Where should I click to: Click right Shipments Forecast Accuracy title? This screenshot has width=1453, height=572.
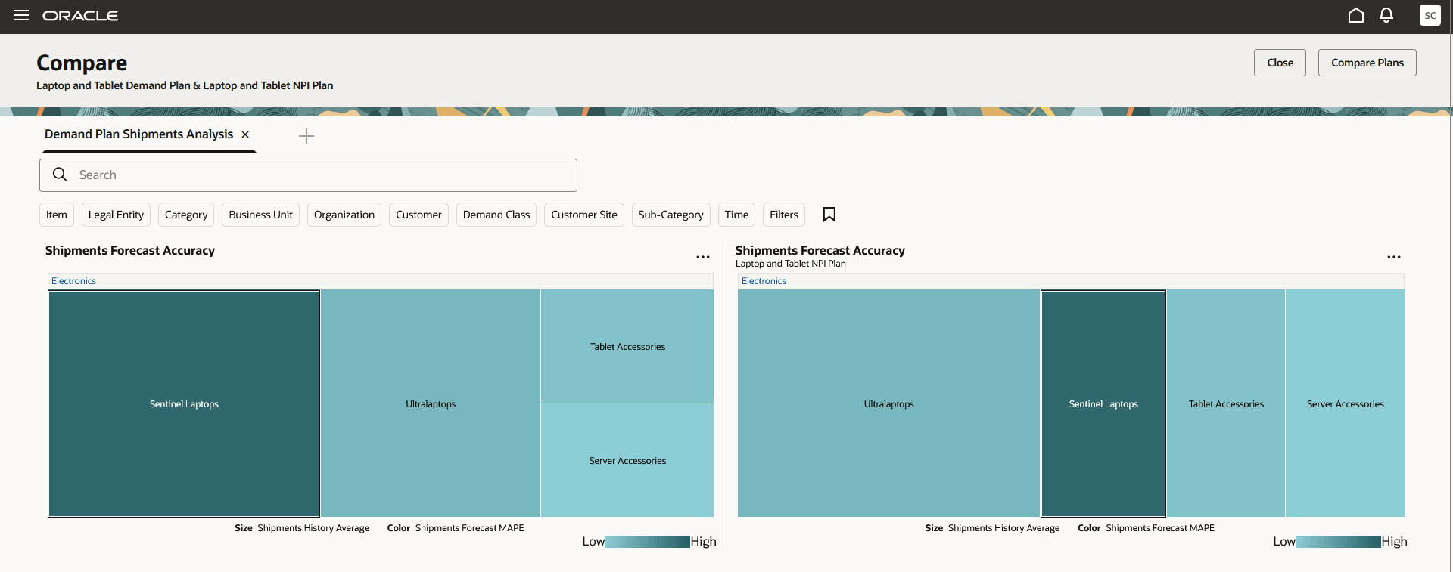tap(820, 250)
